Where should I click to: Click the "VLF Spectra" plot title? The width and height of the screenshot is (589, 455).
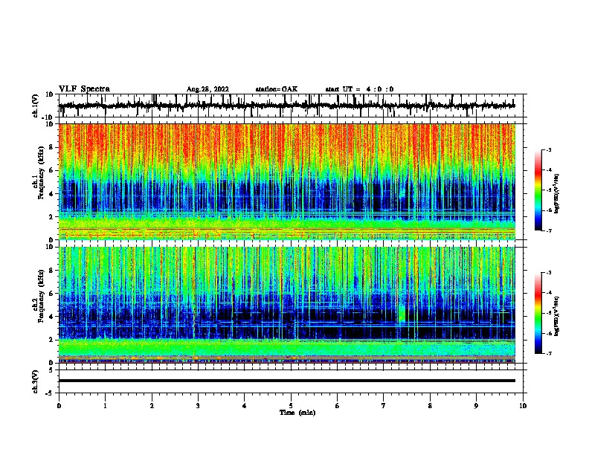(84, 89)
